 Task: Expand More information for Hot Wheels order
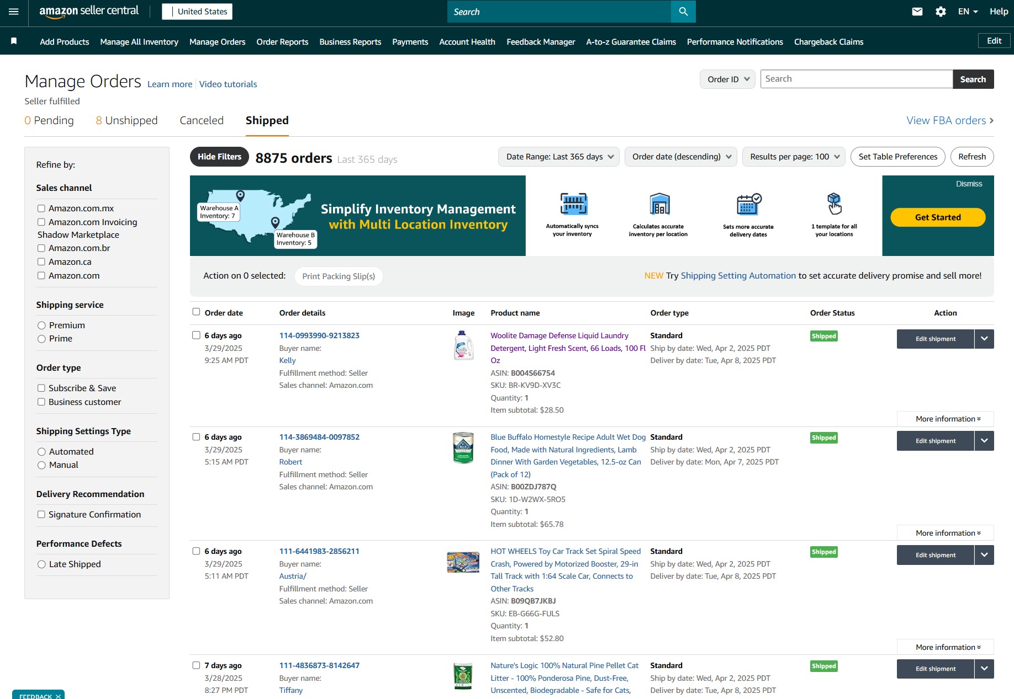click(946, 647)
